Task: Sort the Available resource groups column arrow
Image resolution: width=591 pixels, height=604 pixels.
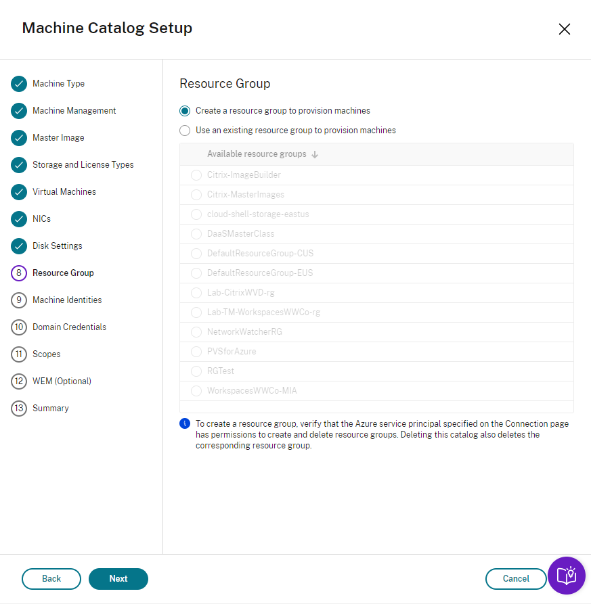Action: point(315,154)
